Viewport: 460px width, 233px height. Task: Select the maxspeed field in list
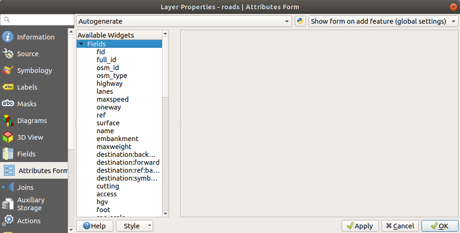click(112, 99)
